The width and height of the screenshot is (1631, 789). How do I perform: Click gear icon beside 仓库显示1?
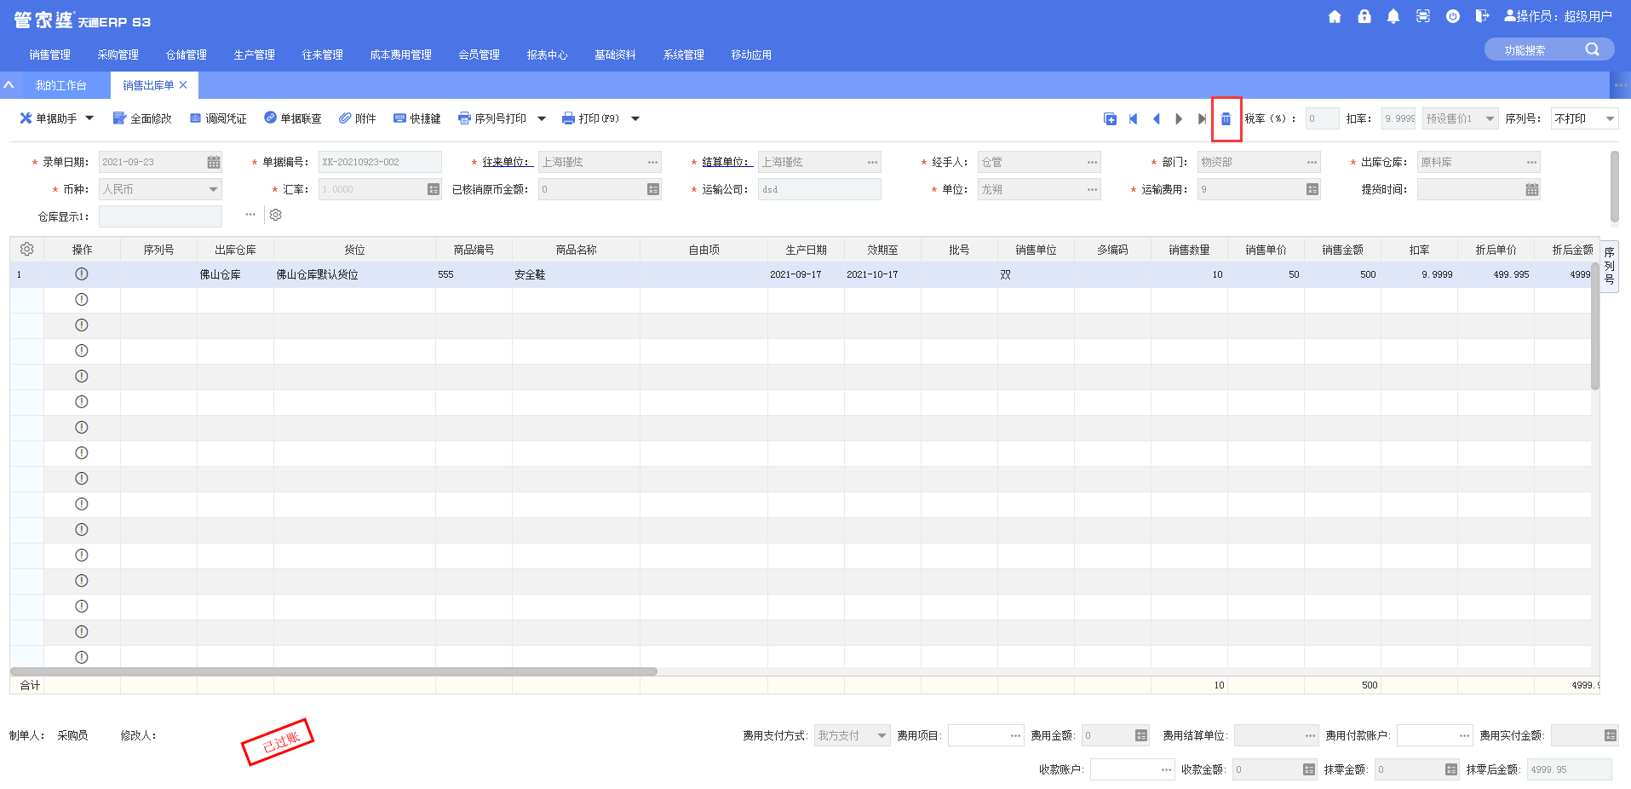pos(275,215)
